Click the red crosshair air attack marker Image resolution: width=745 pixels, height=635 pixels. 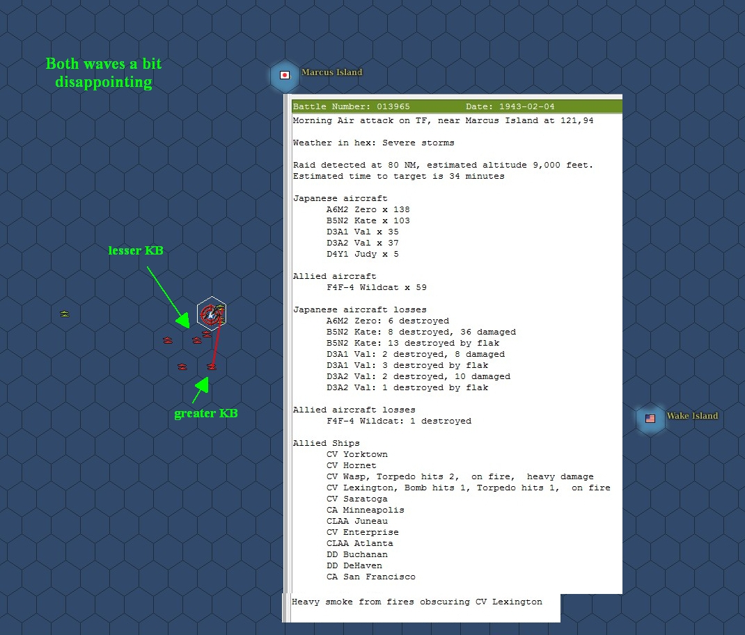pyautogui.click(x=210, y=314)
